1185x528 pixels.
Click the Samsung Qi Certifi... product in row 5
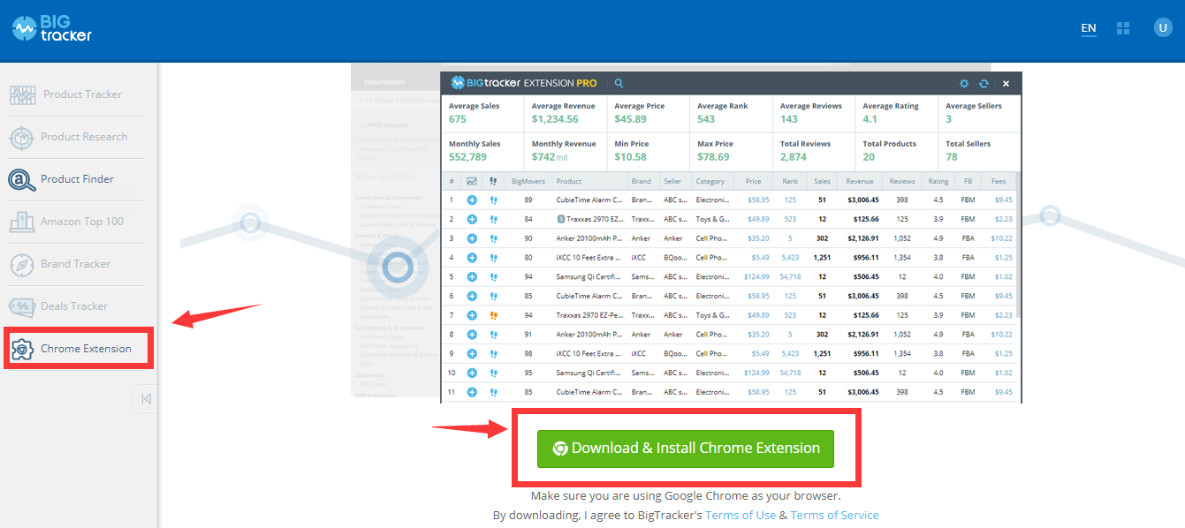click(589, 276)
